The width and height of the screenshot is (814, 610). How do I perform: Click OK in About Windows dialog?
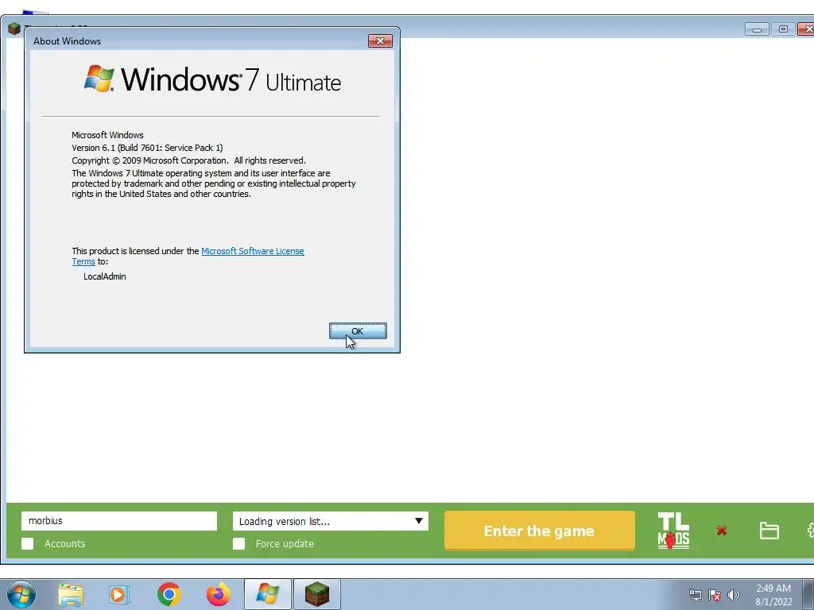pos(358,331)
